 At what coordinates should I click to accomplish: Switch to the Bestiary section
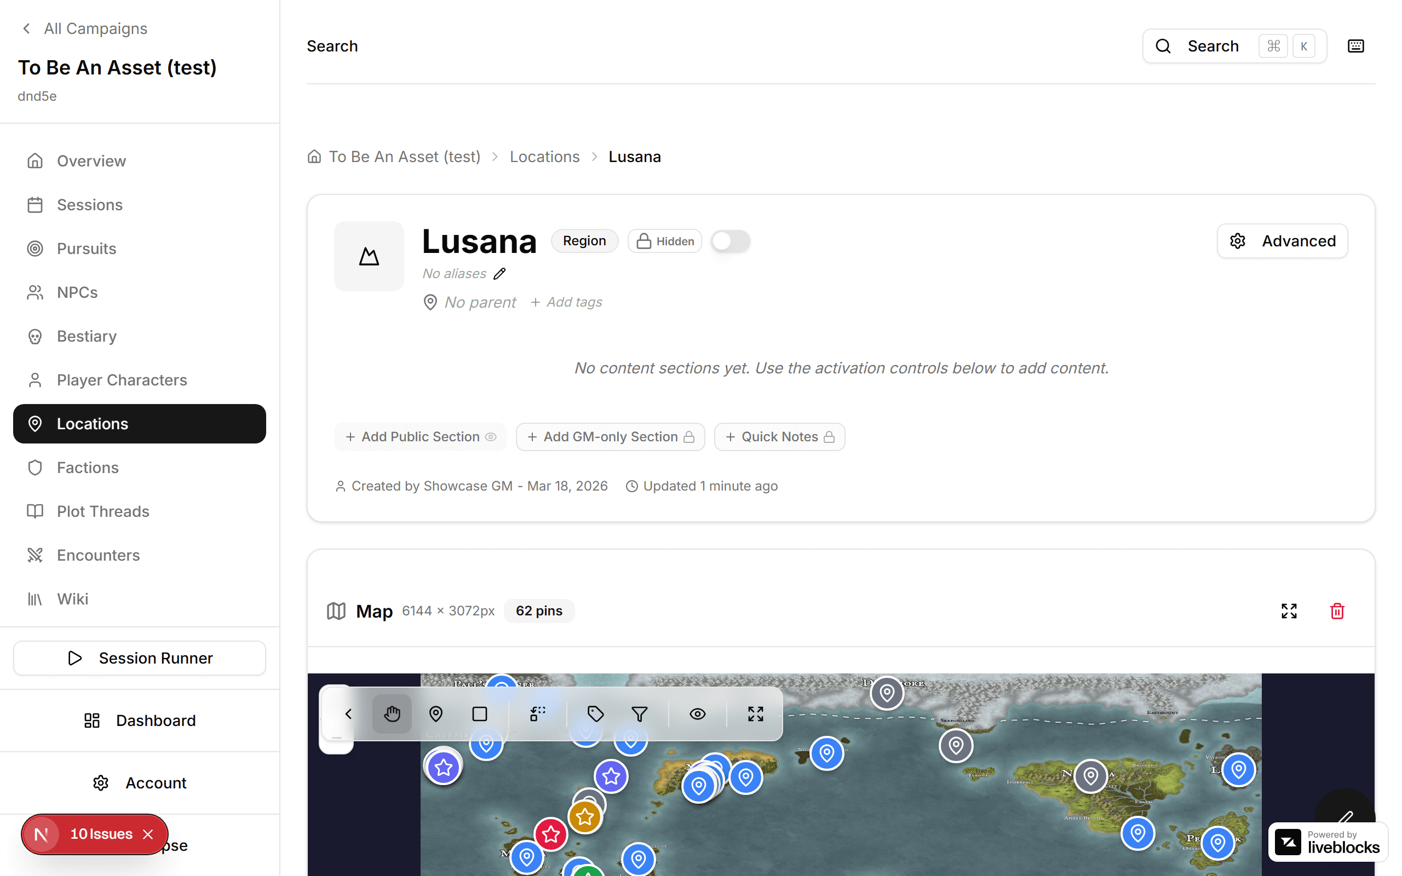(x=87, y=336)
